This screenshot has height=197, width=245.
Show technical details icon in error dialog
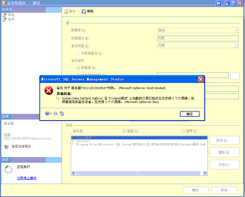pos(62,114)
